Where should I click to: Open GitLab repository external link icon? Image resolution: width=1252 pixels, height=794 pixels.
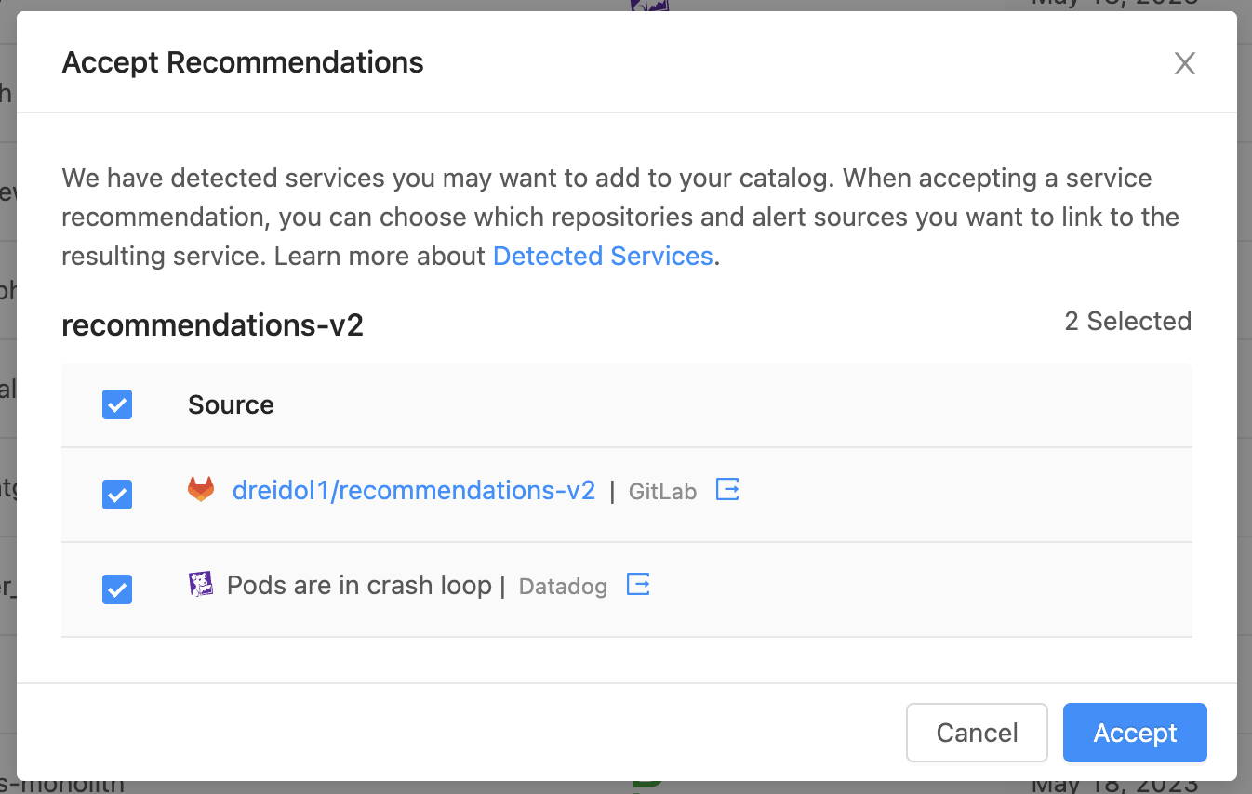click(727, 489)
